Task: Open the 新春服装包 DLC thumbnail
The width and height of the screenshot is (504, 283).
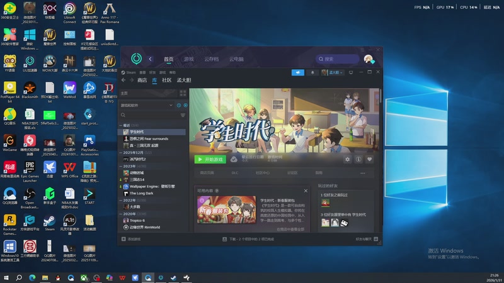Action: pyautogui.click(x=227, y=209)
